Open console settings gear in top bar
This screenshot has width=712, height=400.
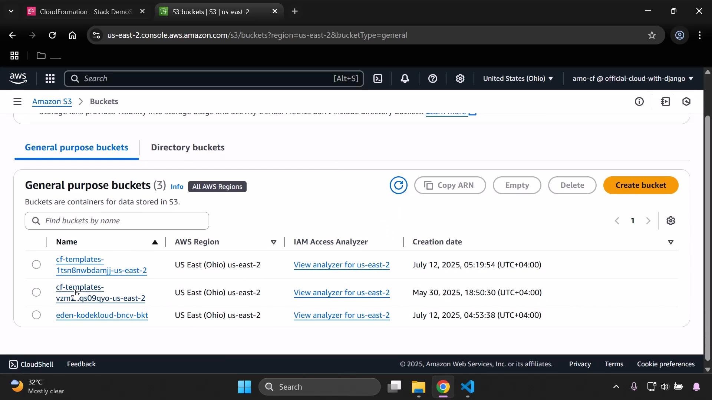[x=460, y=79]
